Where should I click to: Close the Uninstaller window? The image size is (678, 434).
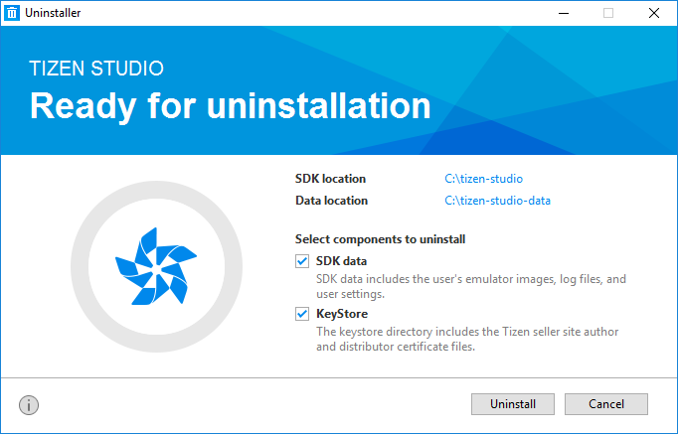[653, 13]
